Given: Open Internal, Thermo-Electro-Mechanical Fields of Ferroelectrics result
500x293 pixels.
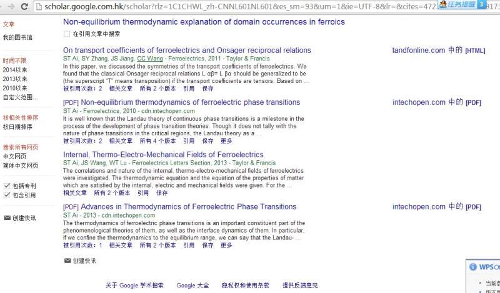Looking at the screenshot, I should click(163, 155).
